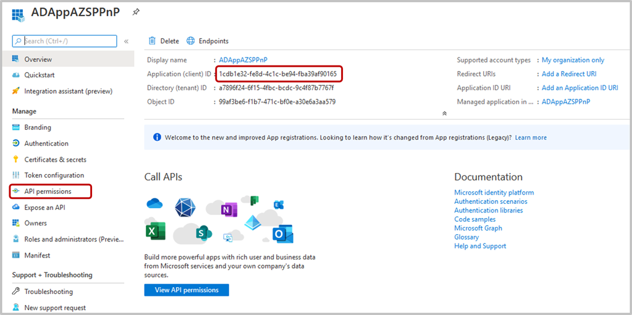Click the pin icon beside ADAppAZSPPnP title

click(136, 12)
